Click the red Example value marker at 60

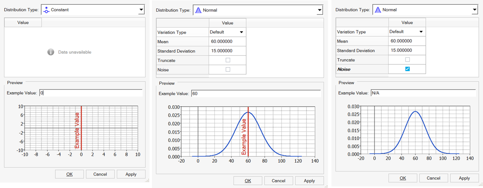pyautogui.click(x=249, y=132)
